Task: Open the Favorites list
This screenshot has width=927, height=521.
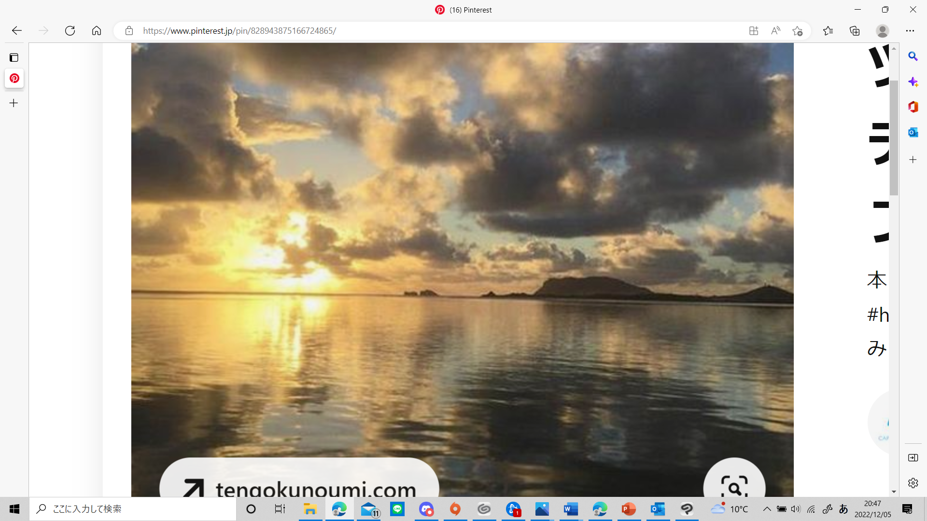Action: (x=828, y=31)
